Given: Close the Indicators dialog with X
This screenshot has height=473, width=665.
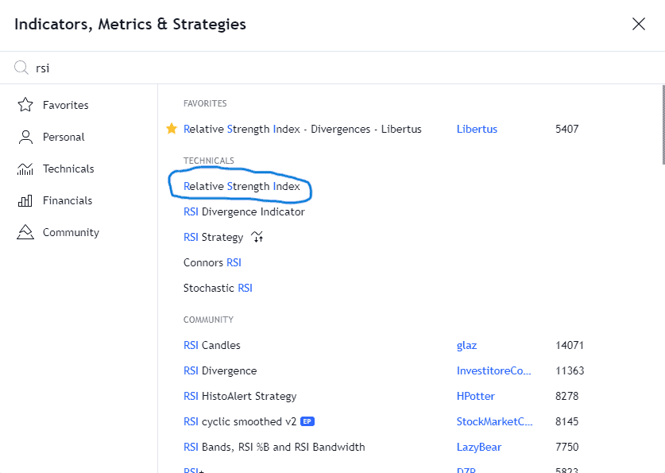Looking at the screenshot, I should 638,24.
